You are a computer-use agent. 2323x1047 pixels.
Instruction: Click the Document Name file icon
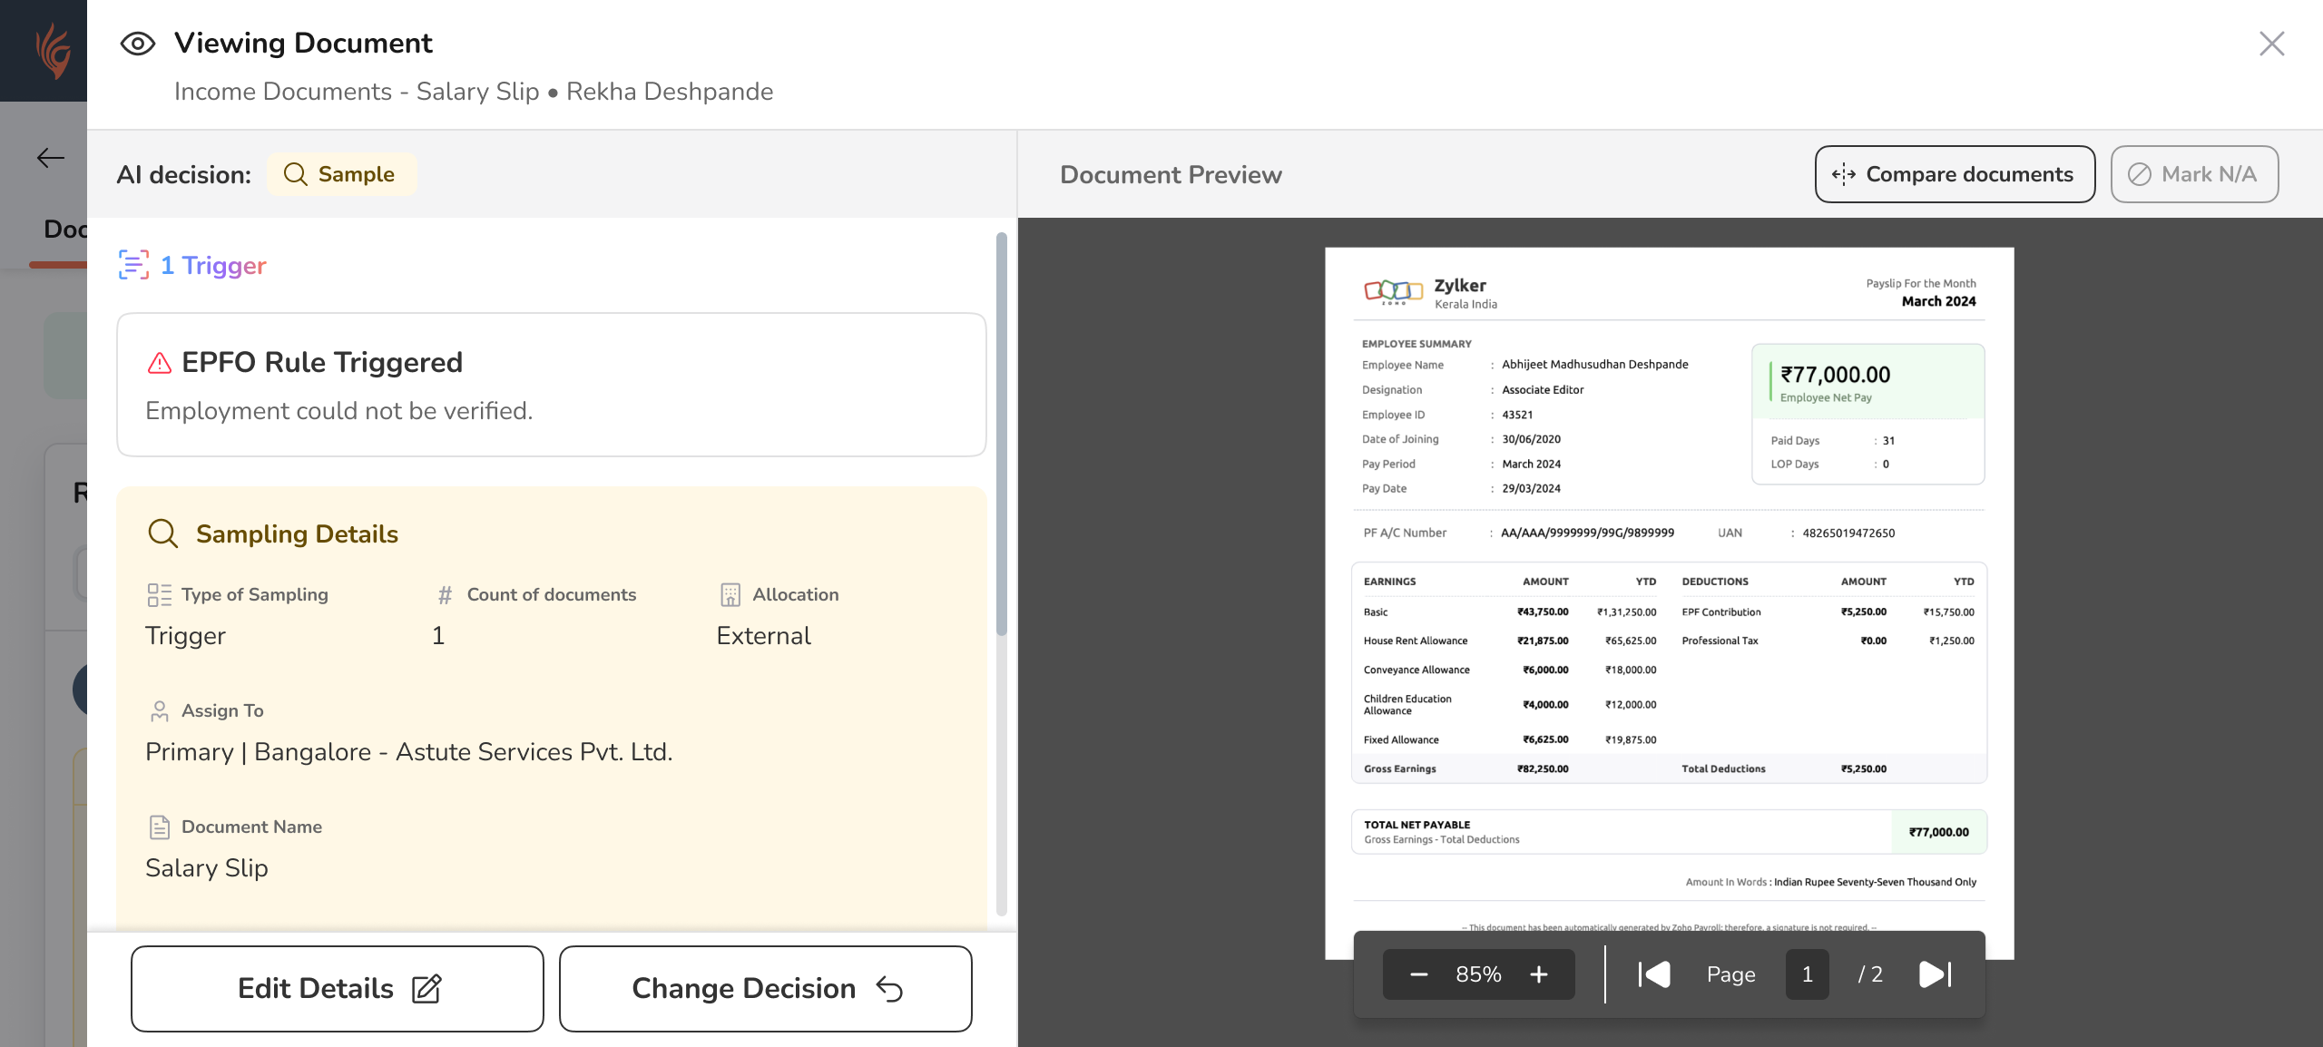(x=160, y=827)
